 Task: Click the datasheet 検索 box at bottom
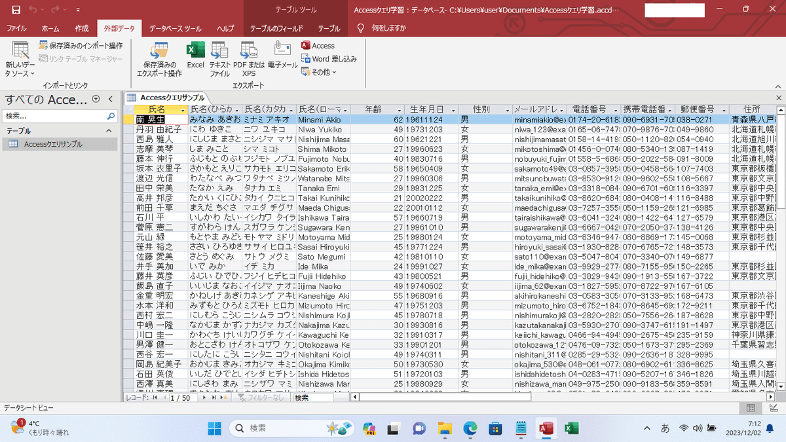(x=312, y=397)
